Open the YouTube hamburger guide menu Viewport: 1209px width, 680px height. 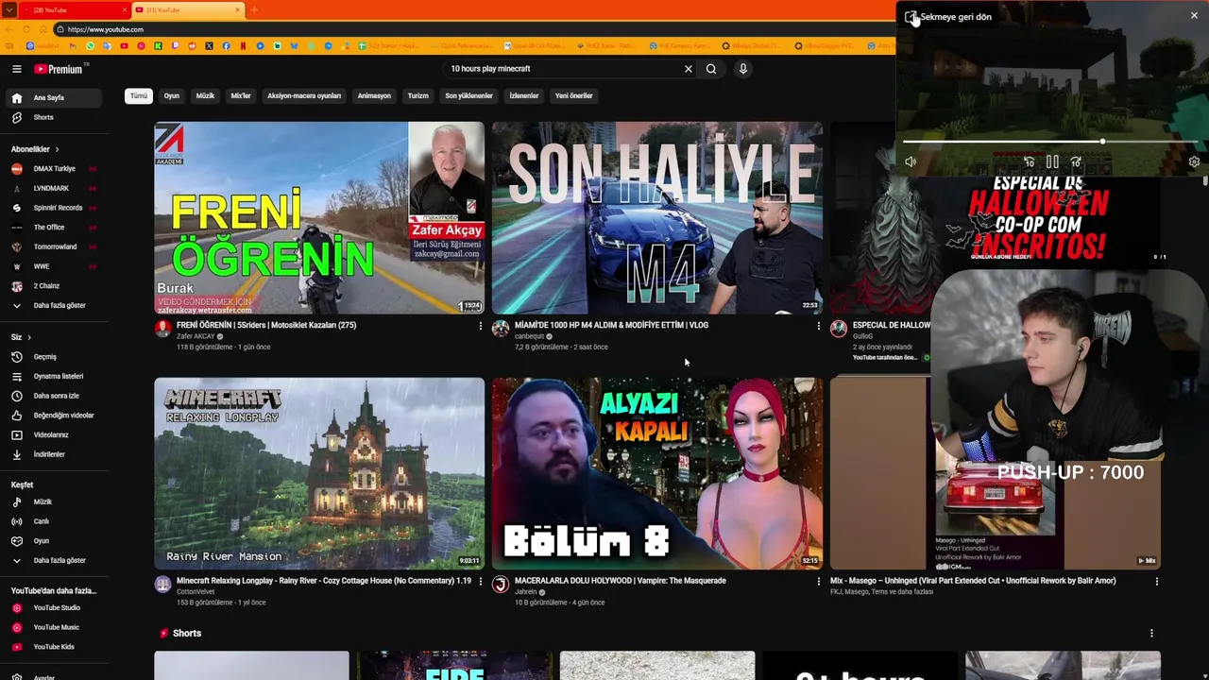tap(16, 69)
